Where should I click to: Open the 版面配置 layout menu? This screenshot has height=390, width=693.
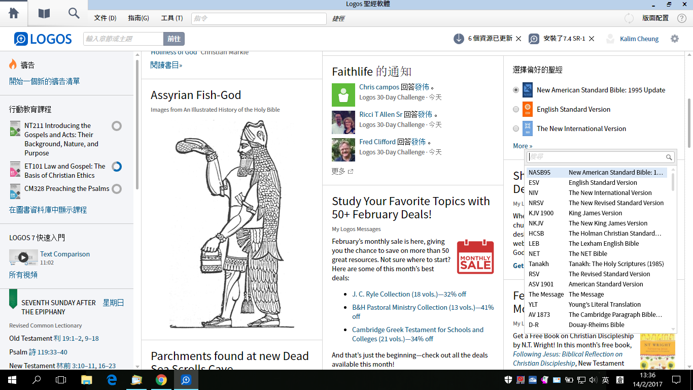click(x=655, y=18)
